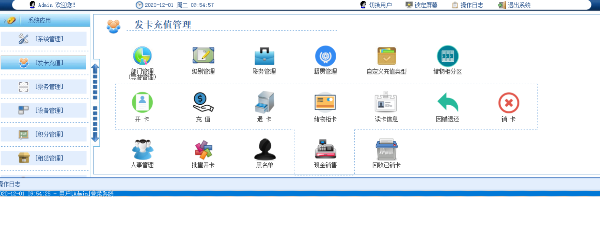
Task: Select [积分管理] in the sidebar
Action: click(44, 134)
